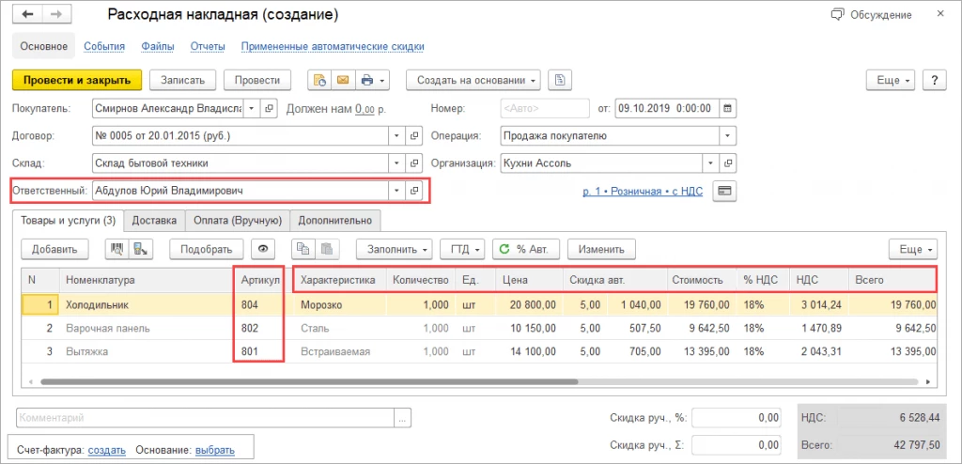Screen dimensions: 962x464
Task: Click the envelope email toolbar icon
Action: (343, 80)
